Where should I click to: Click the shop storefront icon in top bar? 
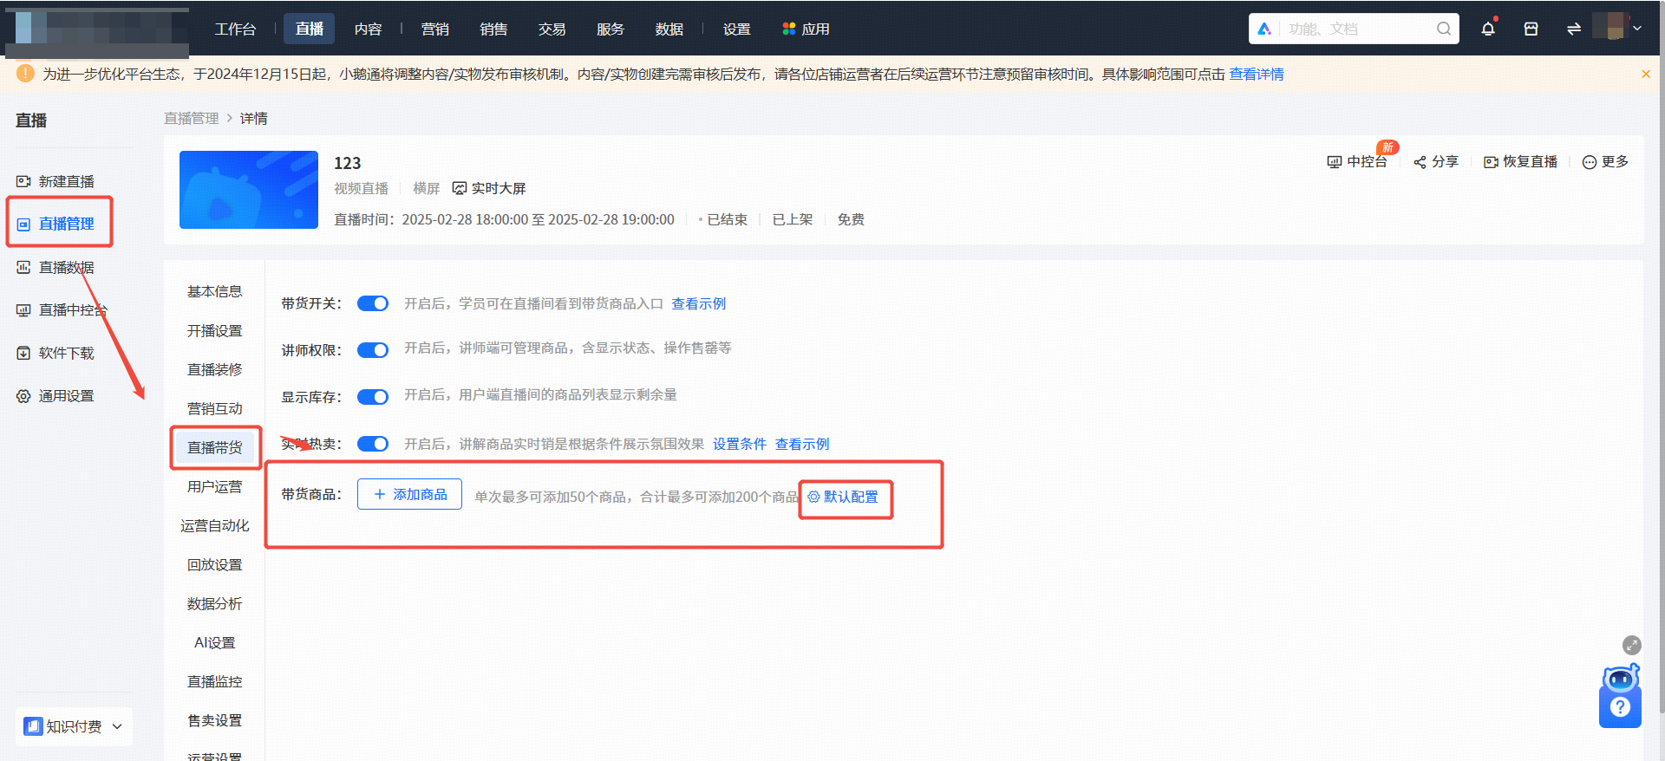tap(1531, 29)
